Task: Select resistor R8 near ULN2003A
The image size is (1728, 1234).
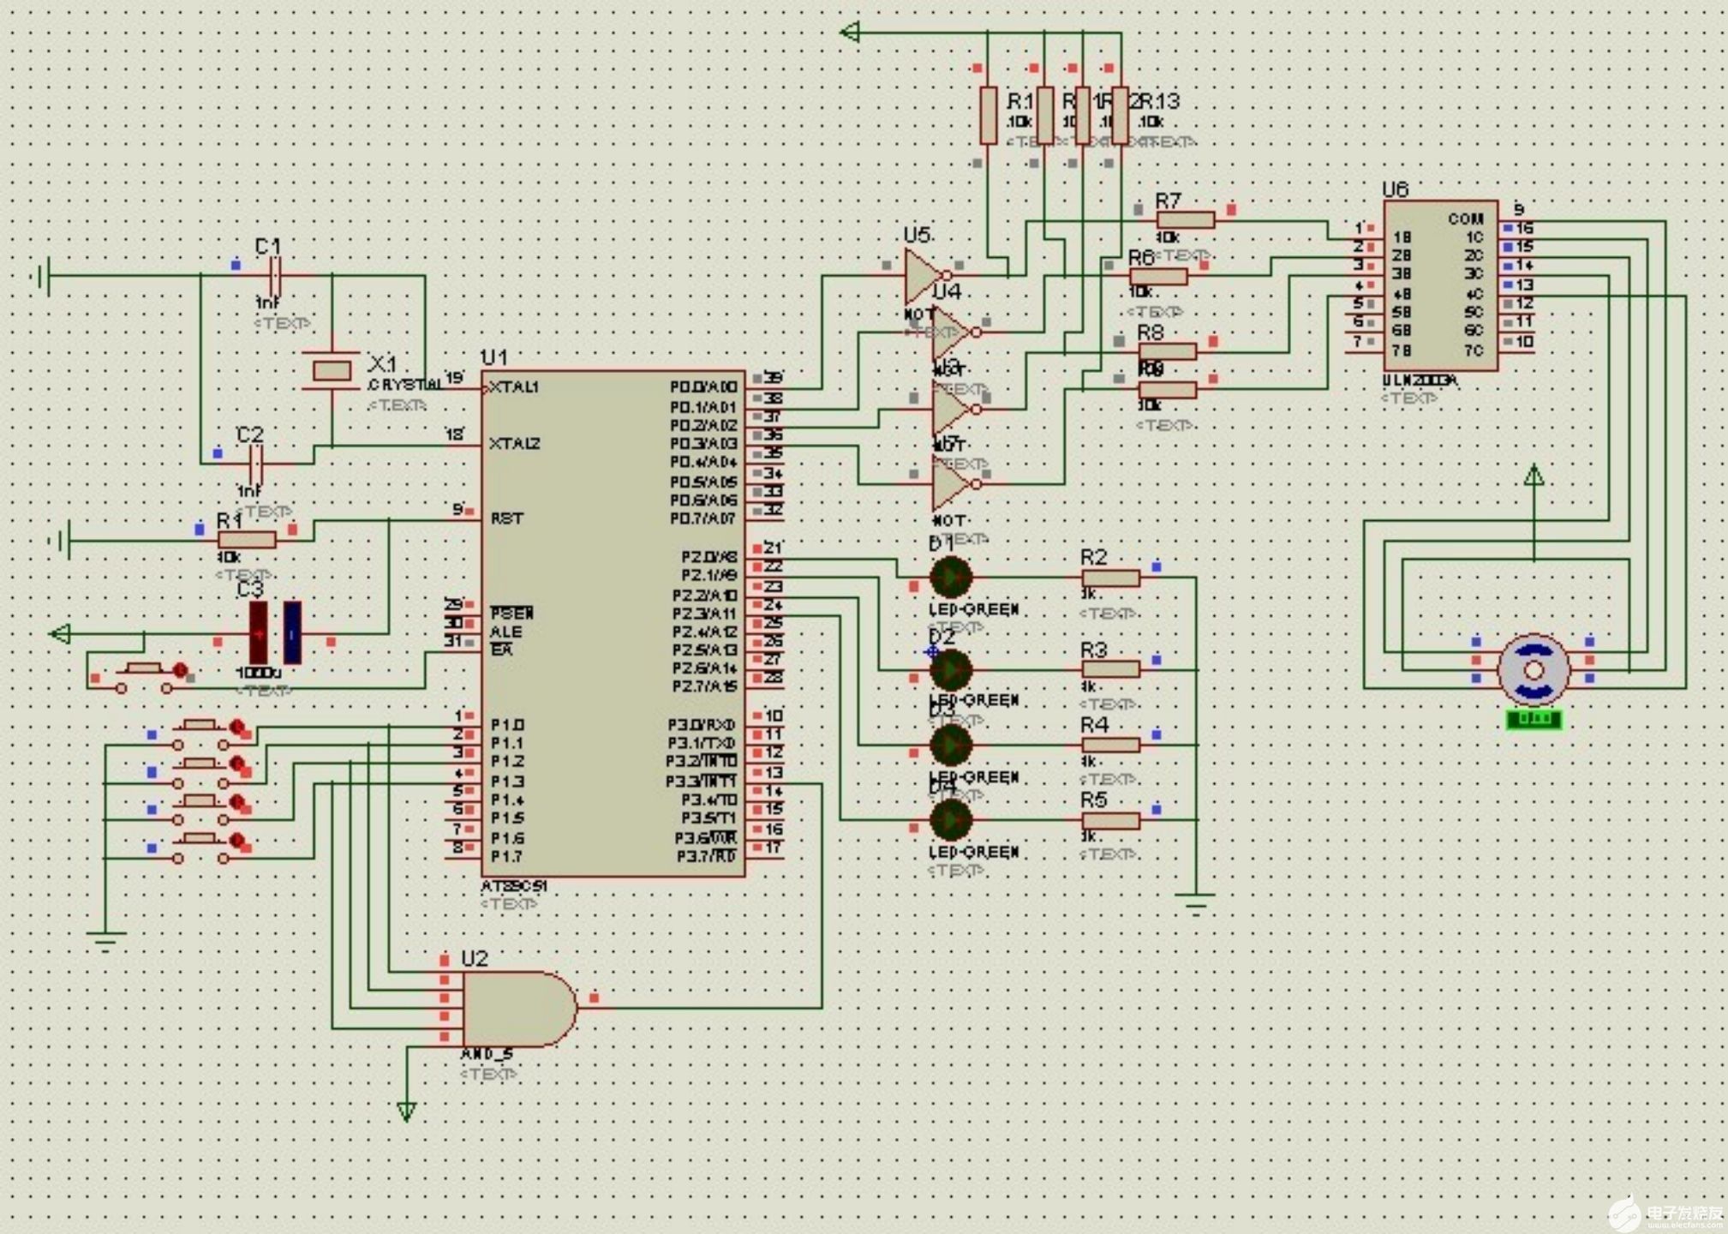Action: [x=1167, y=351]
